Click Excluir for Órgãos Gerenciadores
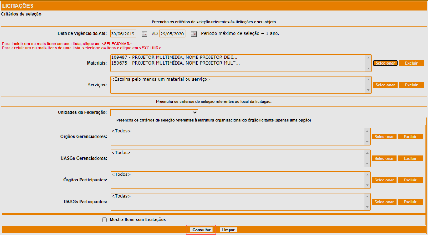Viewport: 428px width, 235px height. point(410,137)
